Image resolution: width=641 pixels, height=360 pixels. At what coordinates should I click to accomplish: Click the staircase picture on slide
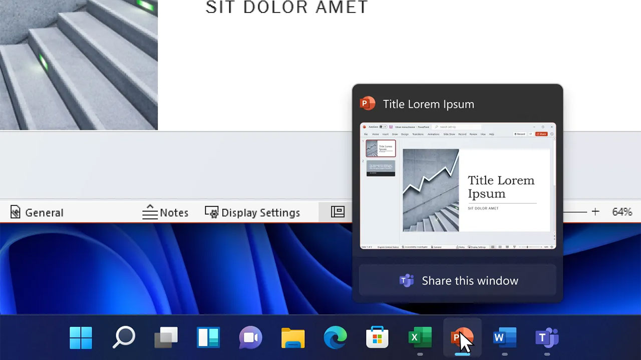(79, 64)
